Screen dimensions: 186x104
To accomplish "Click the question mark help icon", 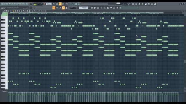I will tap(142, 4).
